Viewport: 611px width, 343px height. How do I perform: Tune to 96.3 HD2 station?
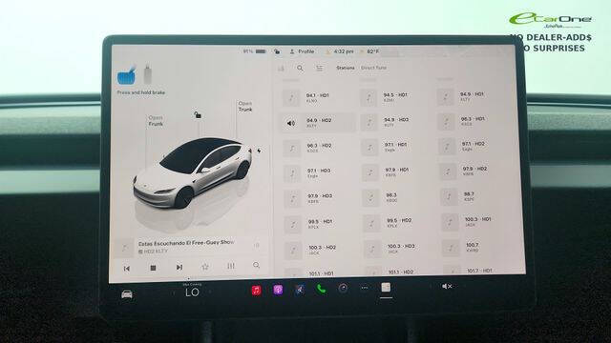click(319, 149)
